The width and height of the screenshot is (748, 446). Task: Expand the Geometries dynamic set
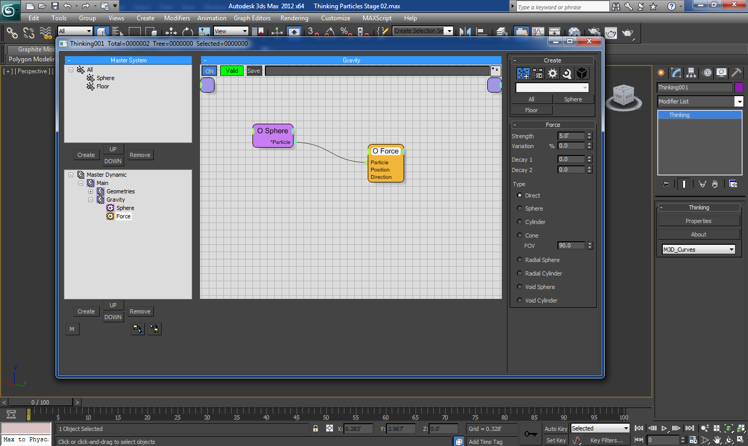[x=91, y=191]
